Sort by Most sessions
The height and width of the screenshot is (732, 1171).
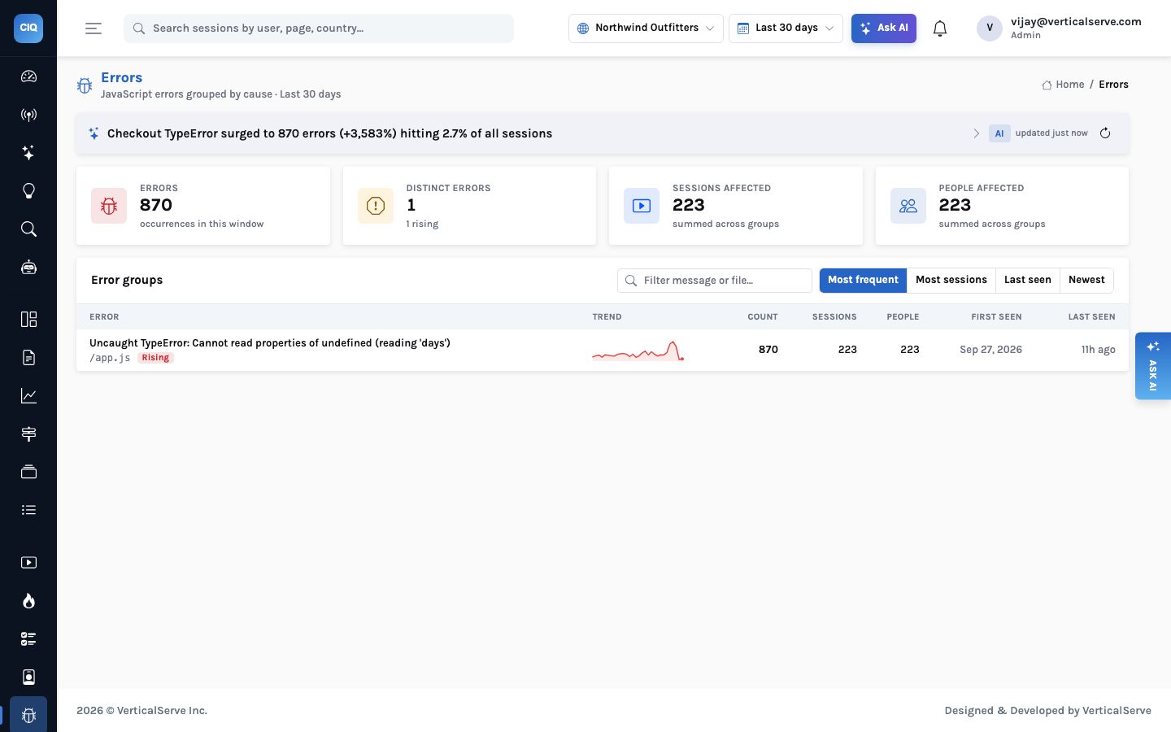(951, 280)
